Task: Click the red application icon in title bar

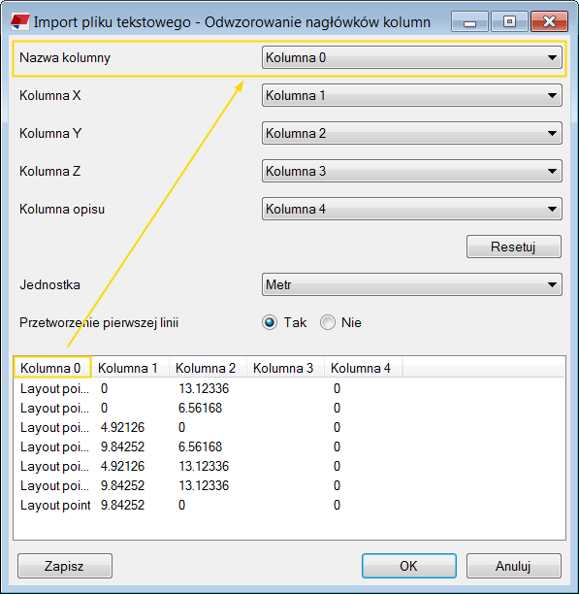Action: (x=20, y=22)
